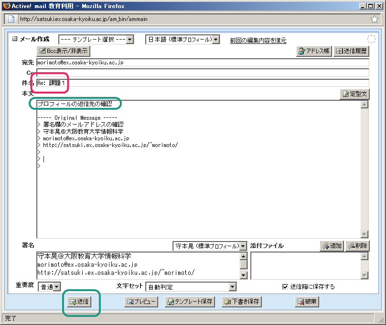Discard the message with 破棄 button

pyautogui.click(x=307, y=302)
